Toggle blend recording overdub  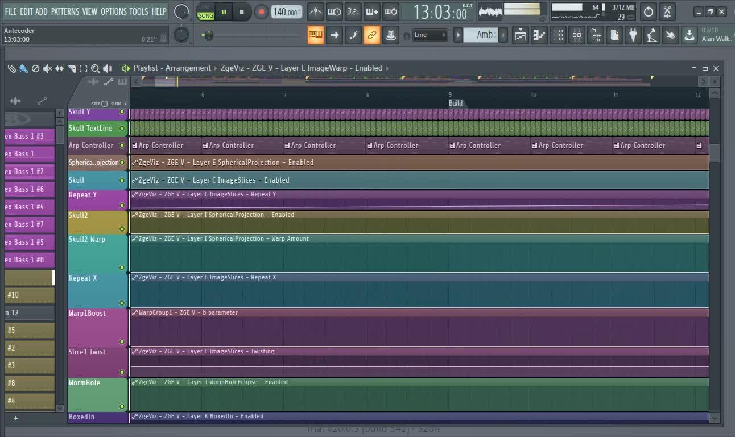click(372, 11)
